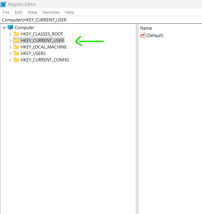Click the address bar path field

[x=101, y=20]
